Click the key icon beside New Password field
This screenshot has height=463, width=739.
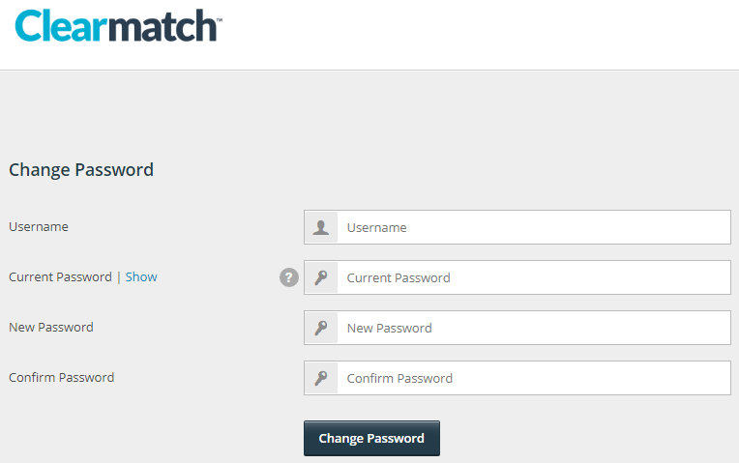click(321, 328)
